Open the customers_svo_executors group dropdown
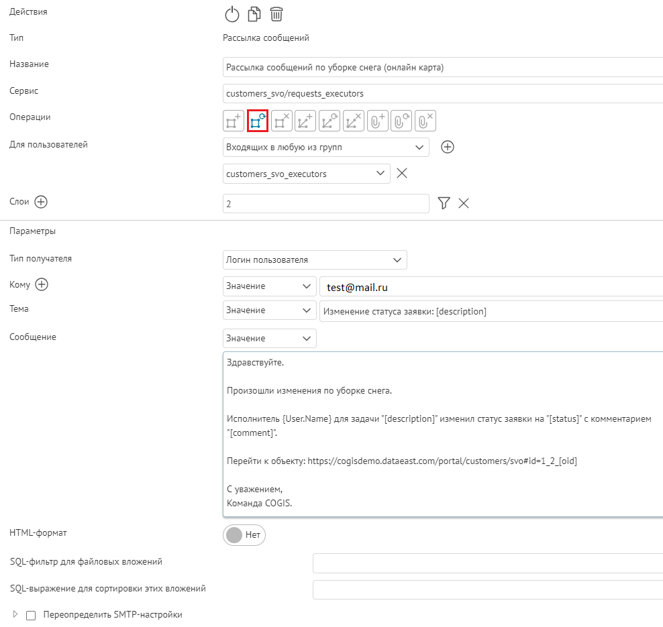This screenshot has width=663, height=627. click(306, 174)
